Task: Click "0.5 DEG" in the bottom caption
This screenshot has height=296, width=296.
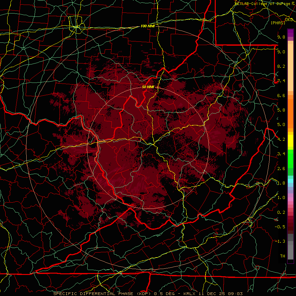Action: 164,294
